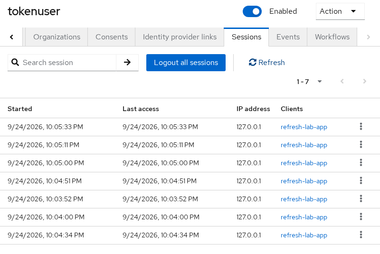380x254 pixels.
Task: Open kebab menu for the 10:04:34 PM session
Action: (361, 235)
